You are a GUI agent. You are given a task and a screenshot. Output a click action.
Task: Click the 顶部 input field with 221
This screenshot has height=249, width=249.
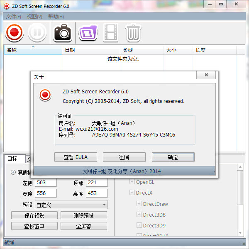point(97,183)
